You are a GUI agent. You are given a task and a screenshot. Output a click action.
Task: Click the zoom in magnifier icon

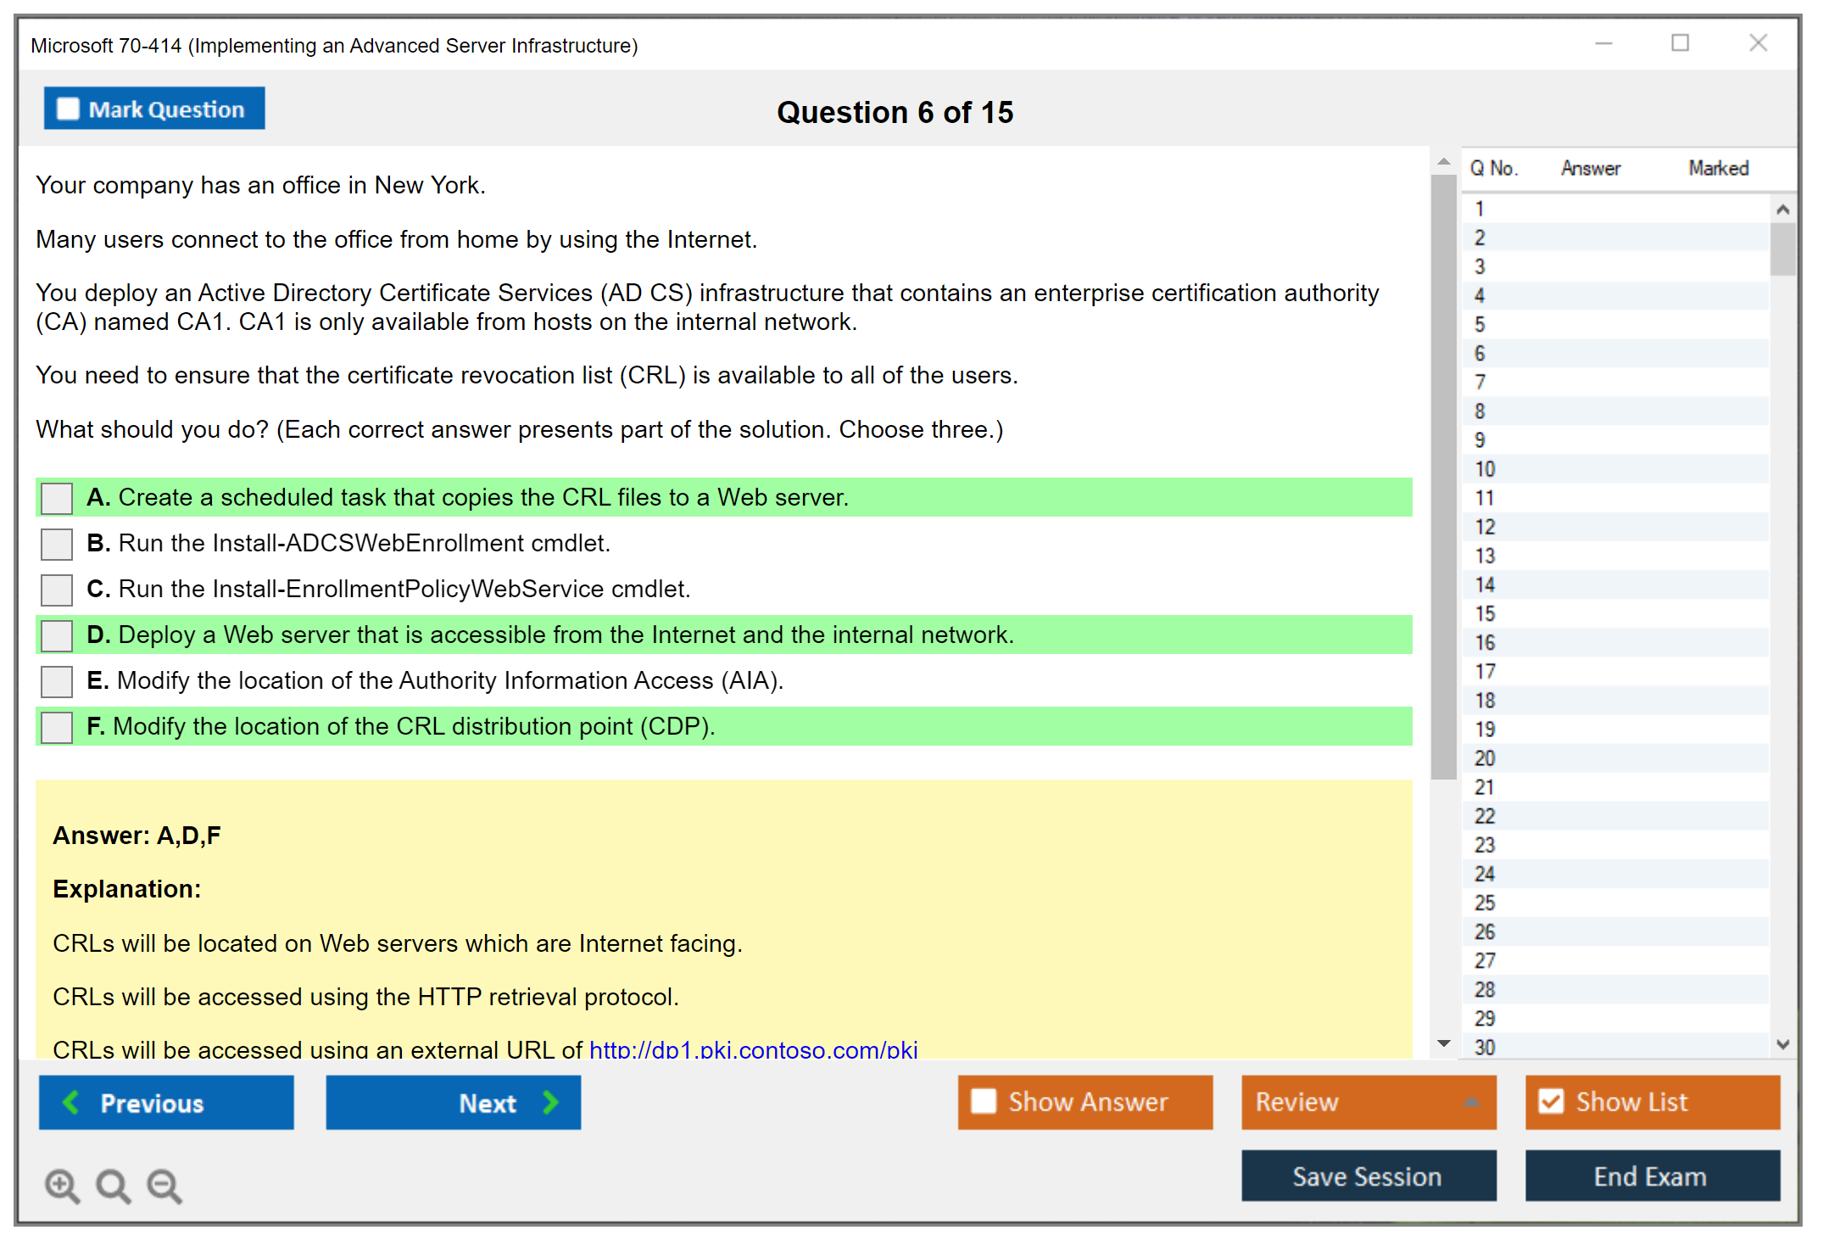(62, 1185)
